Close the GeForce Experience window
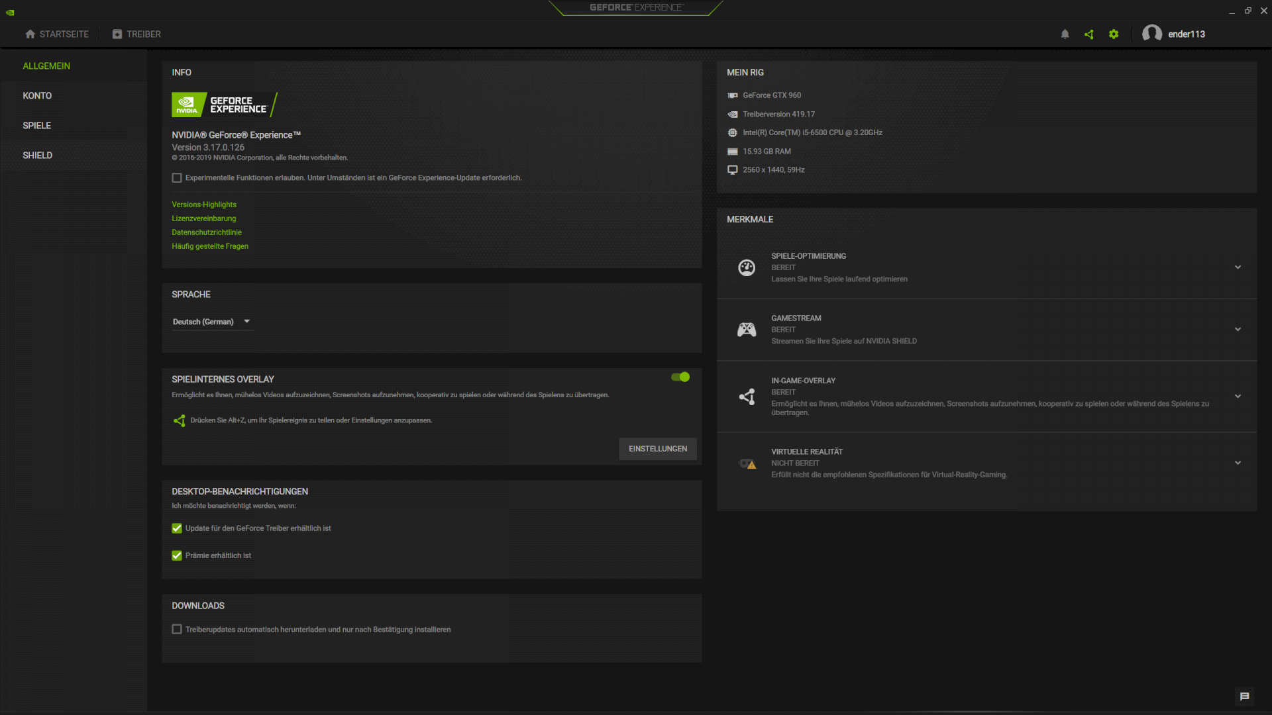 coord(1263,11)
